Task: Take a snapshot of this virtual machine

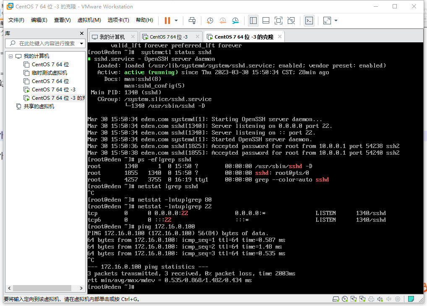Action: (x=210, y=21)
